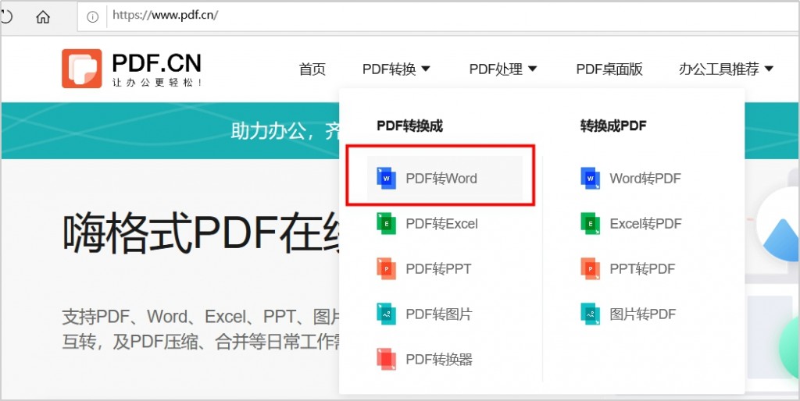Select PDF转Word in the menu
Image resolution: width=800 pixels, height=401 pixels.
445,179
